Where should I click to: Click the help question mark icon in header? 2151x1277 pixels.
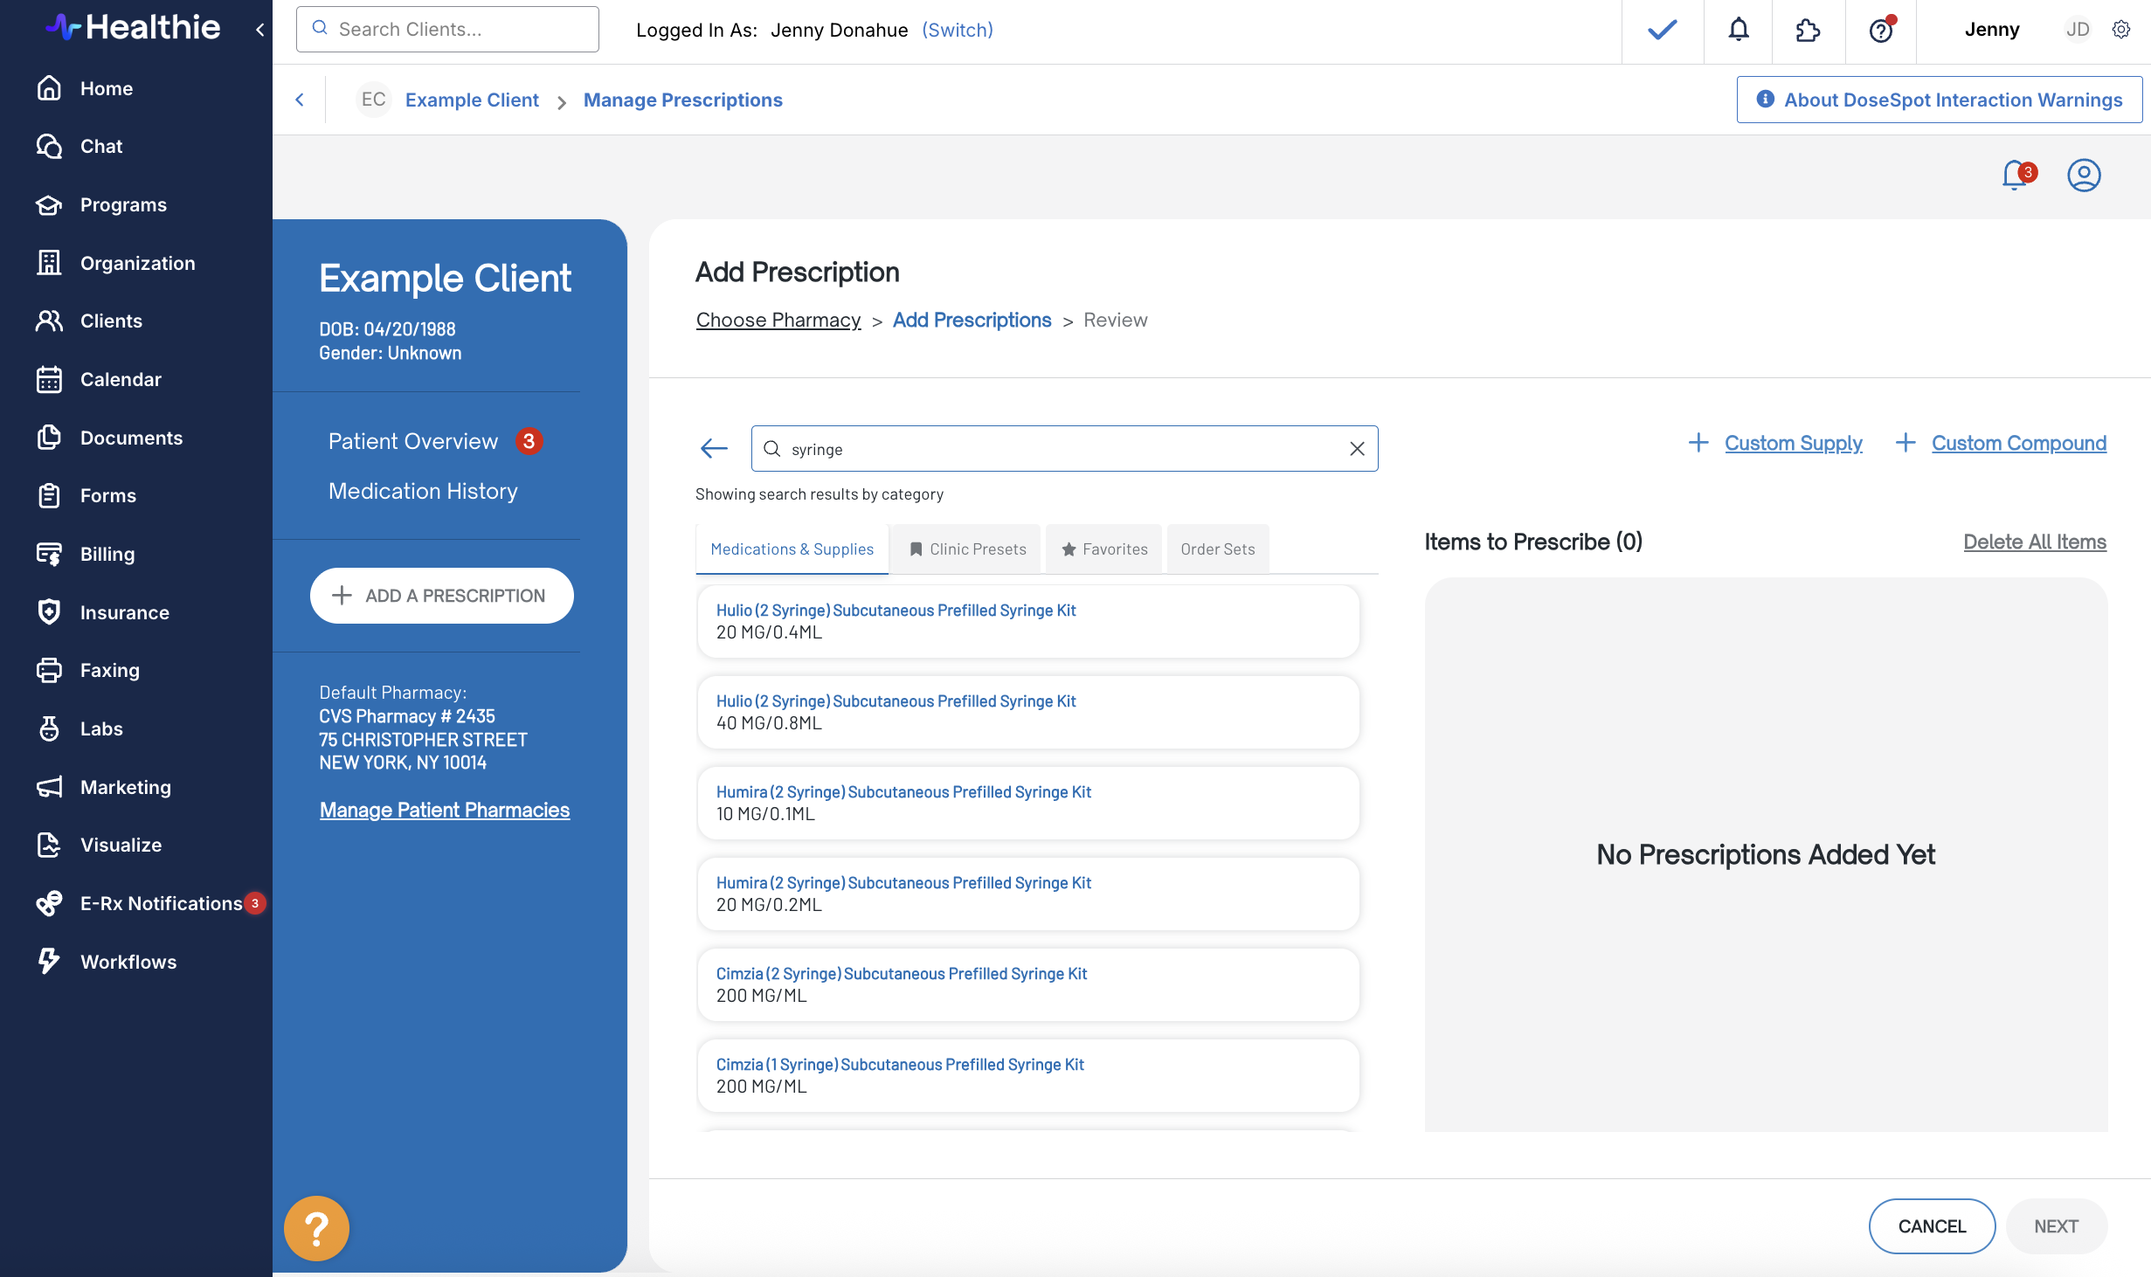(1880, 30)
